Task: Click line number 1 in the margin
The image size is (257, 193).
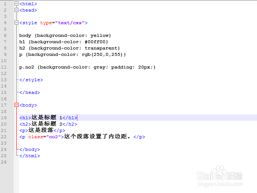Action: (x=5, y=4)
